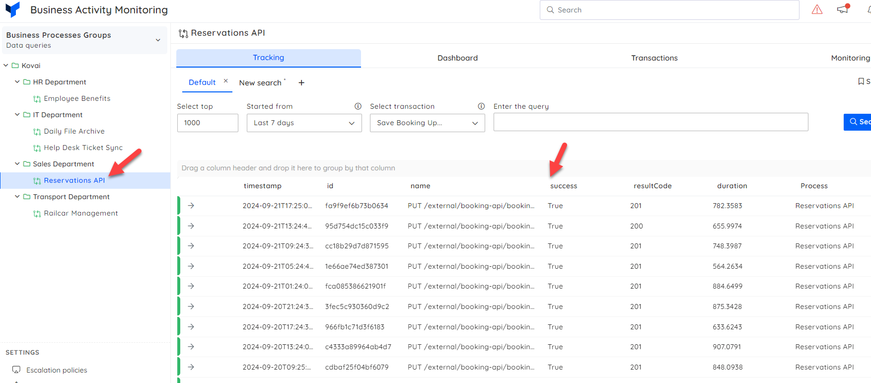Screen dimensions: 871x383
Task: Click the info icon next to Select transaction
Action: [x=481, y=106]
